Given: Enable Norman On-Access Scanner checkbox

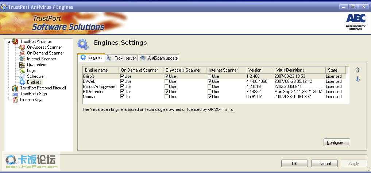Looking at the screenshot, I should [167, 97].
